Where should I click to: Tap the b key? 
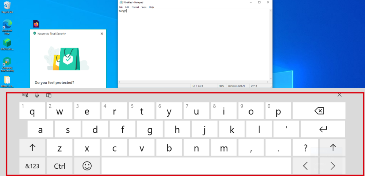tap(169, 147)
